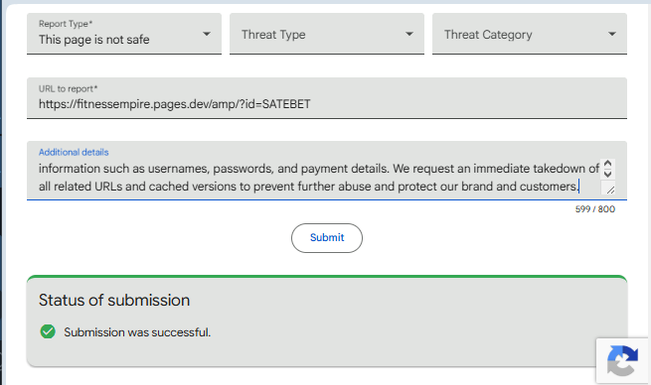The width and height of the screenshot is (651, 385).
Task: Click the 599 / 800 character counter
Action: [595, 209]
